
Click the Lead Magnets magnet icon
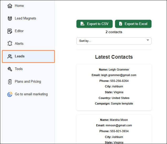[x=10, y=18]
